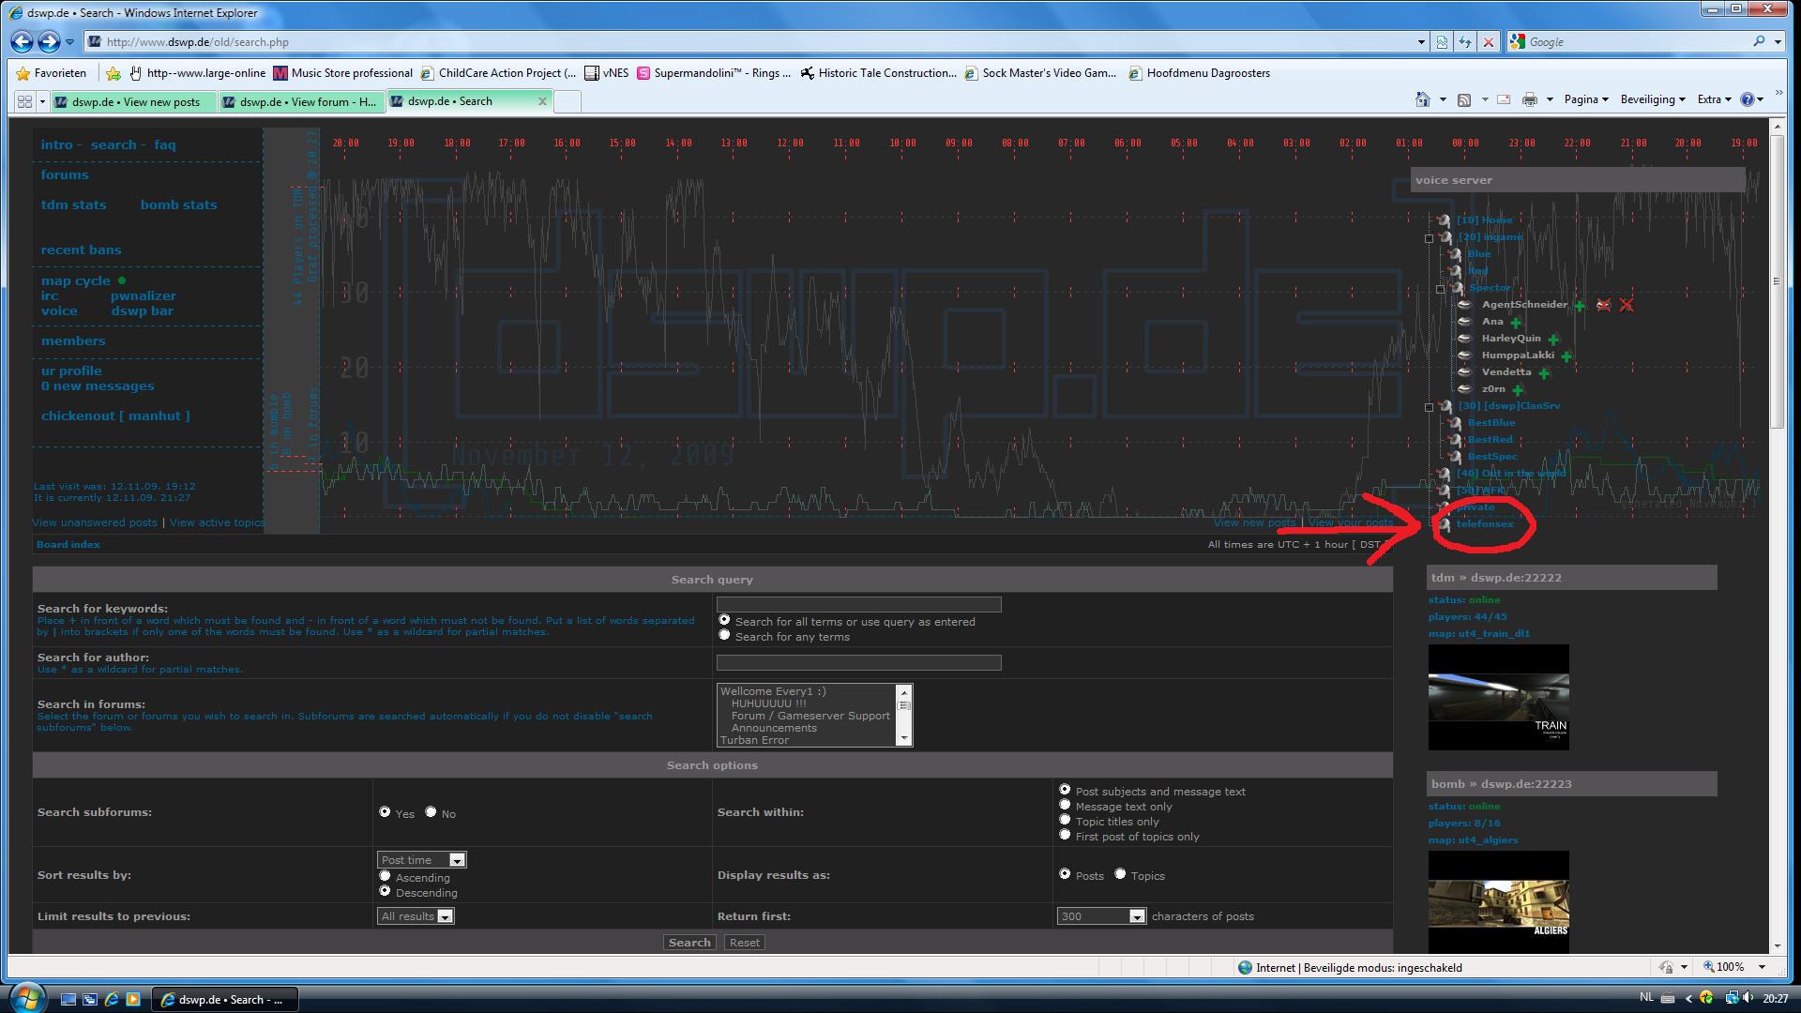Collapse the [20] ingame voice channel
This screenshot has height=1013, width=1801.
[x=1429, y=238]
